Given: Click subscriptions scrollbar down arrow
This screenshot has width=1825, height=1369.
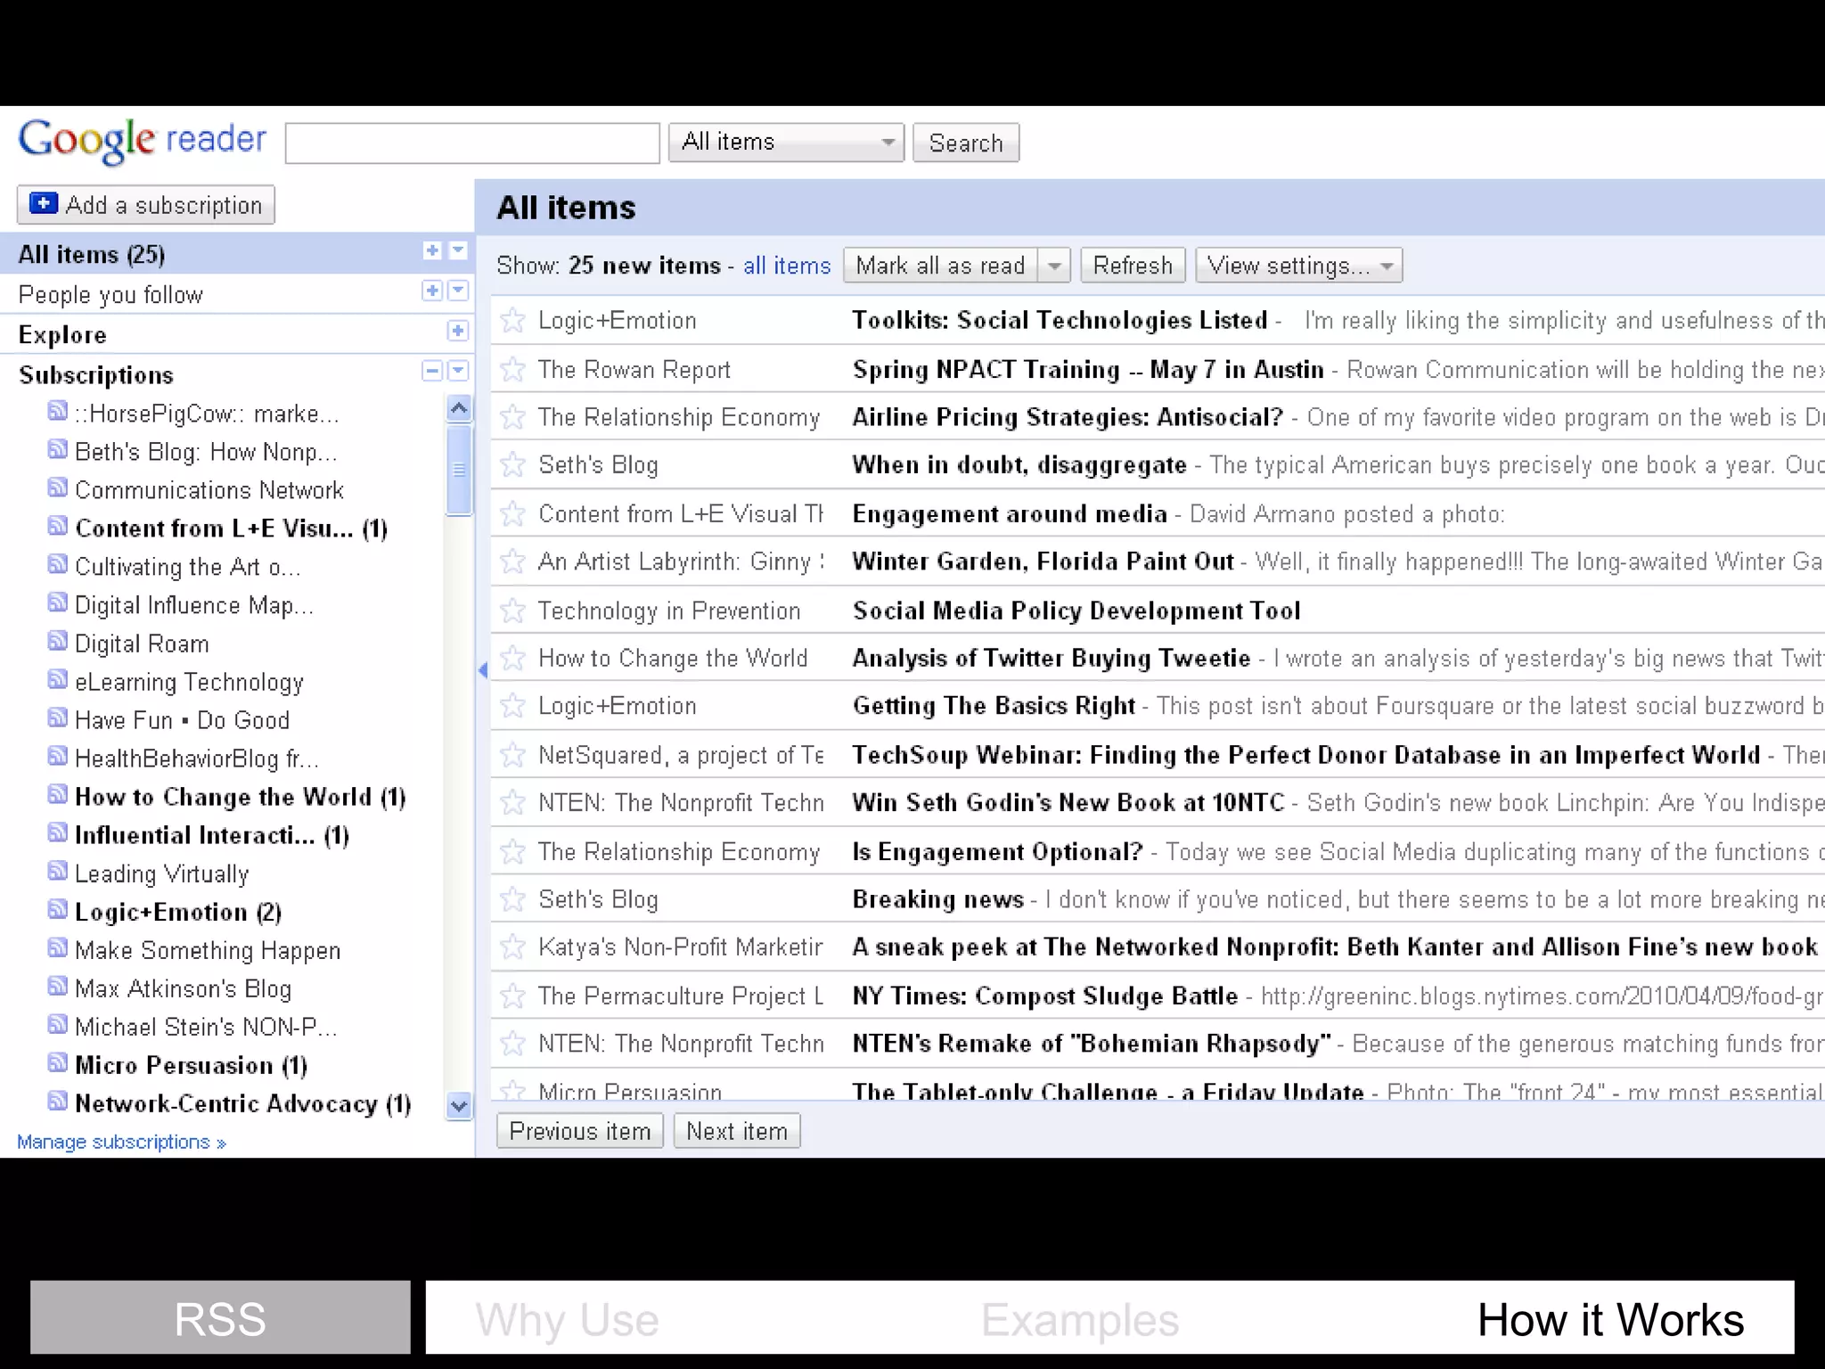Looking at the screenshot, I should tap(459, 1106).
